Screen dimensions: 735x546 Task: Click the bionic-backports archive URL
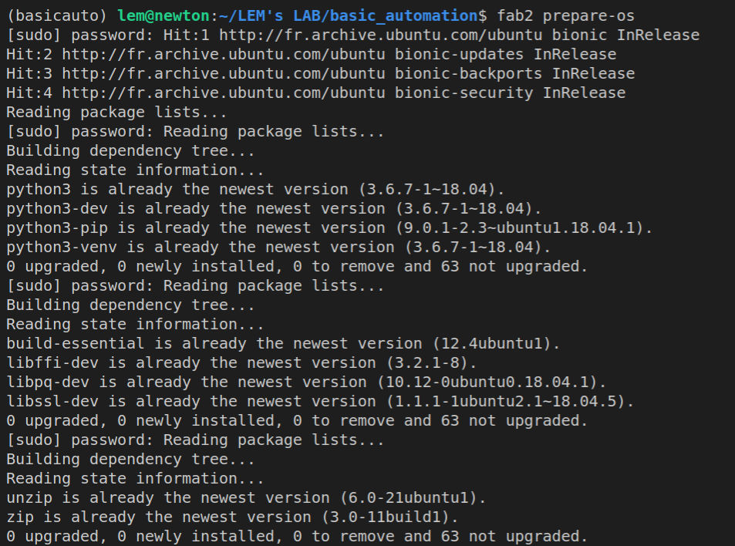click(224, 73)
